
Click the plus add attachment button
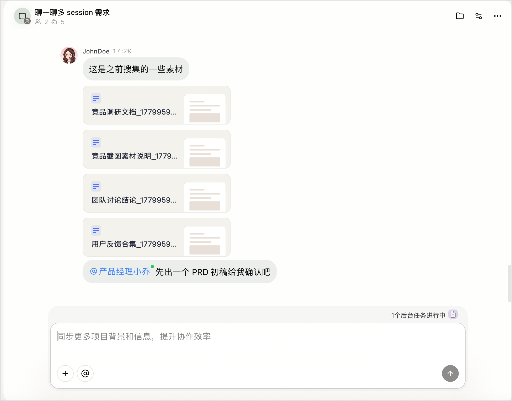coord(65,373)
